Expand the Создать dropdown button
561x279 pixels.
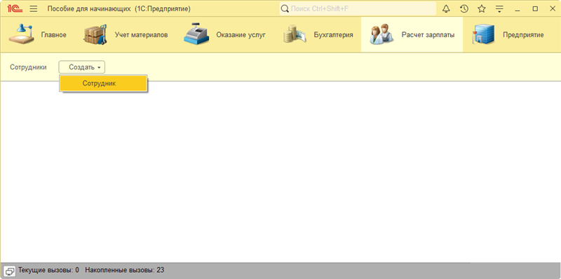point(82,67)
